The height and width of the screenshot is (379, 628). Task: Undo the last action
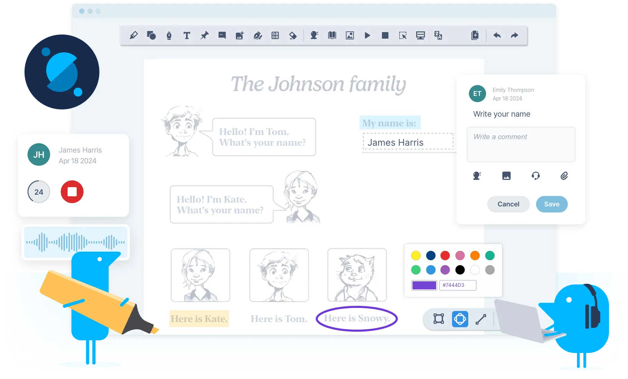pyautogui.click(x=497, y=35)
